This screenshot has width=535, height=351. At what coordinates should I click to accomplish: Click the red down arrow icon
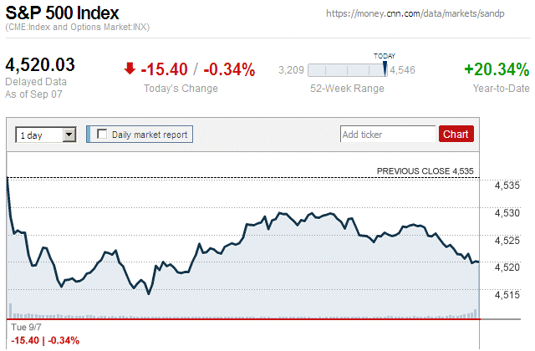coord(129,69)
